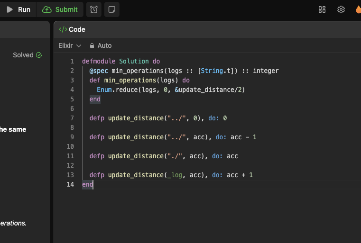Viewport: 361px width, 243px height.
Task: Submit the solution
Action: (x=60, y=9)
